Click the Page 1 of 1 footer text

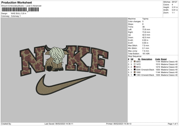[173, 124]
